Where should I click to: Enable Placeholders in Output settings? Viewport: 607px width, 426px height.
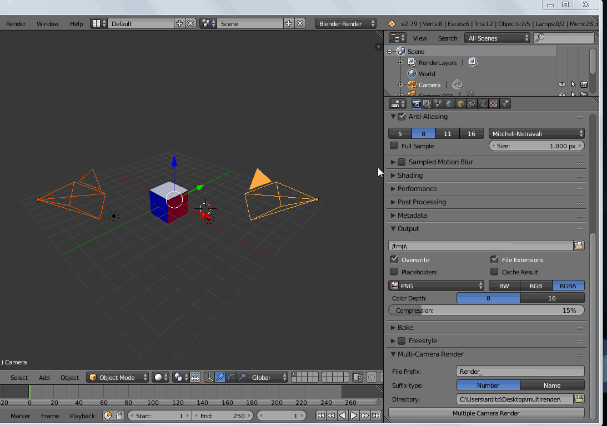394,272
